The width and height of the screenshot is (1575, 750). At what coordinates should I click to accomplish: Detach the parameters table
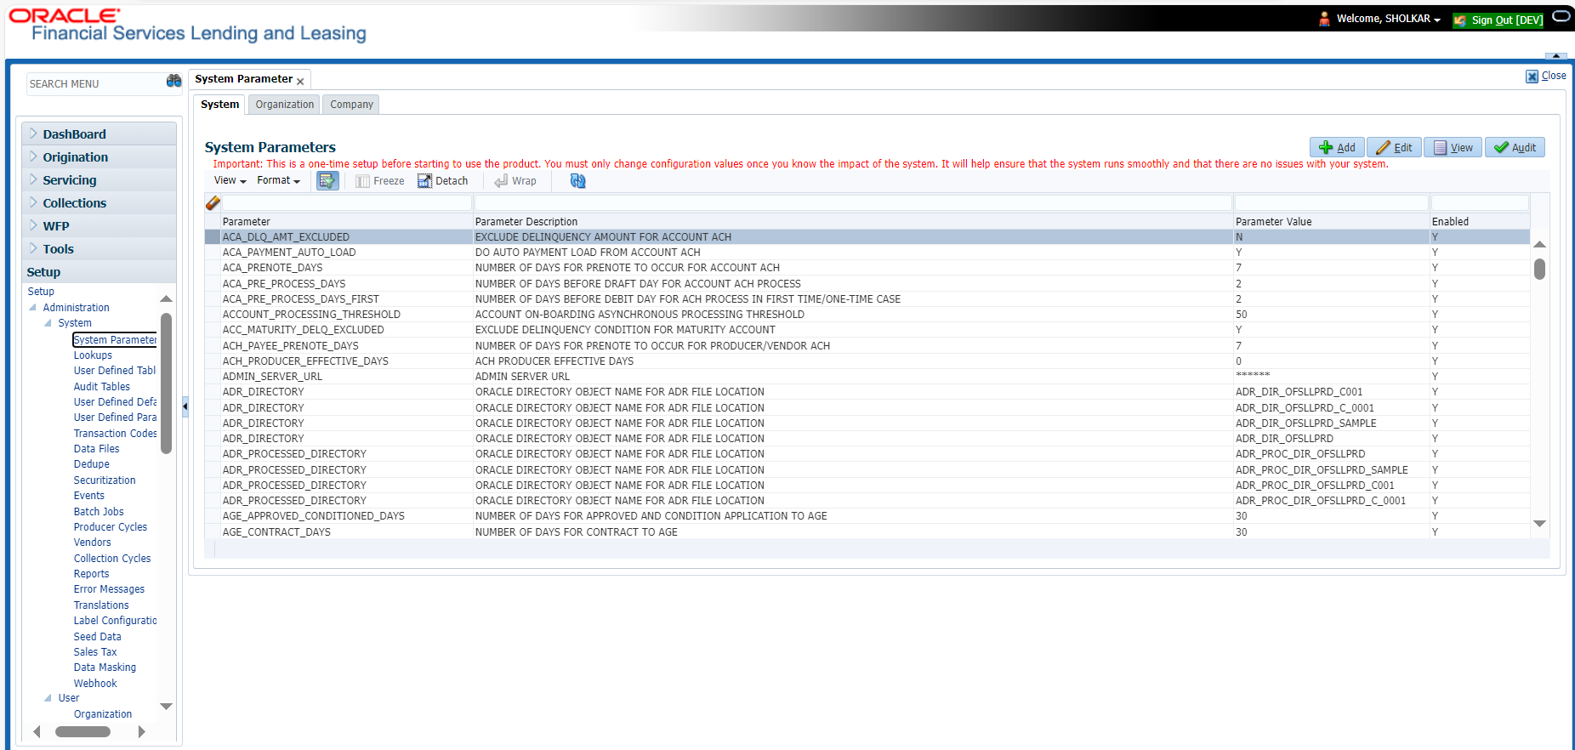point(442,181)
